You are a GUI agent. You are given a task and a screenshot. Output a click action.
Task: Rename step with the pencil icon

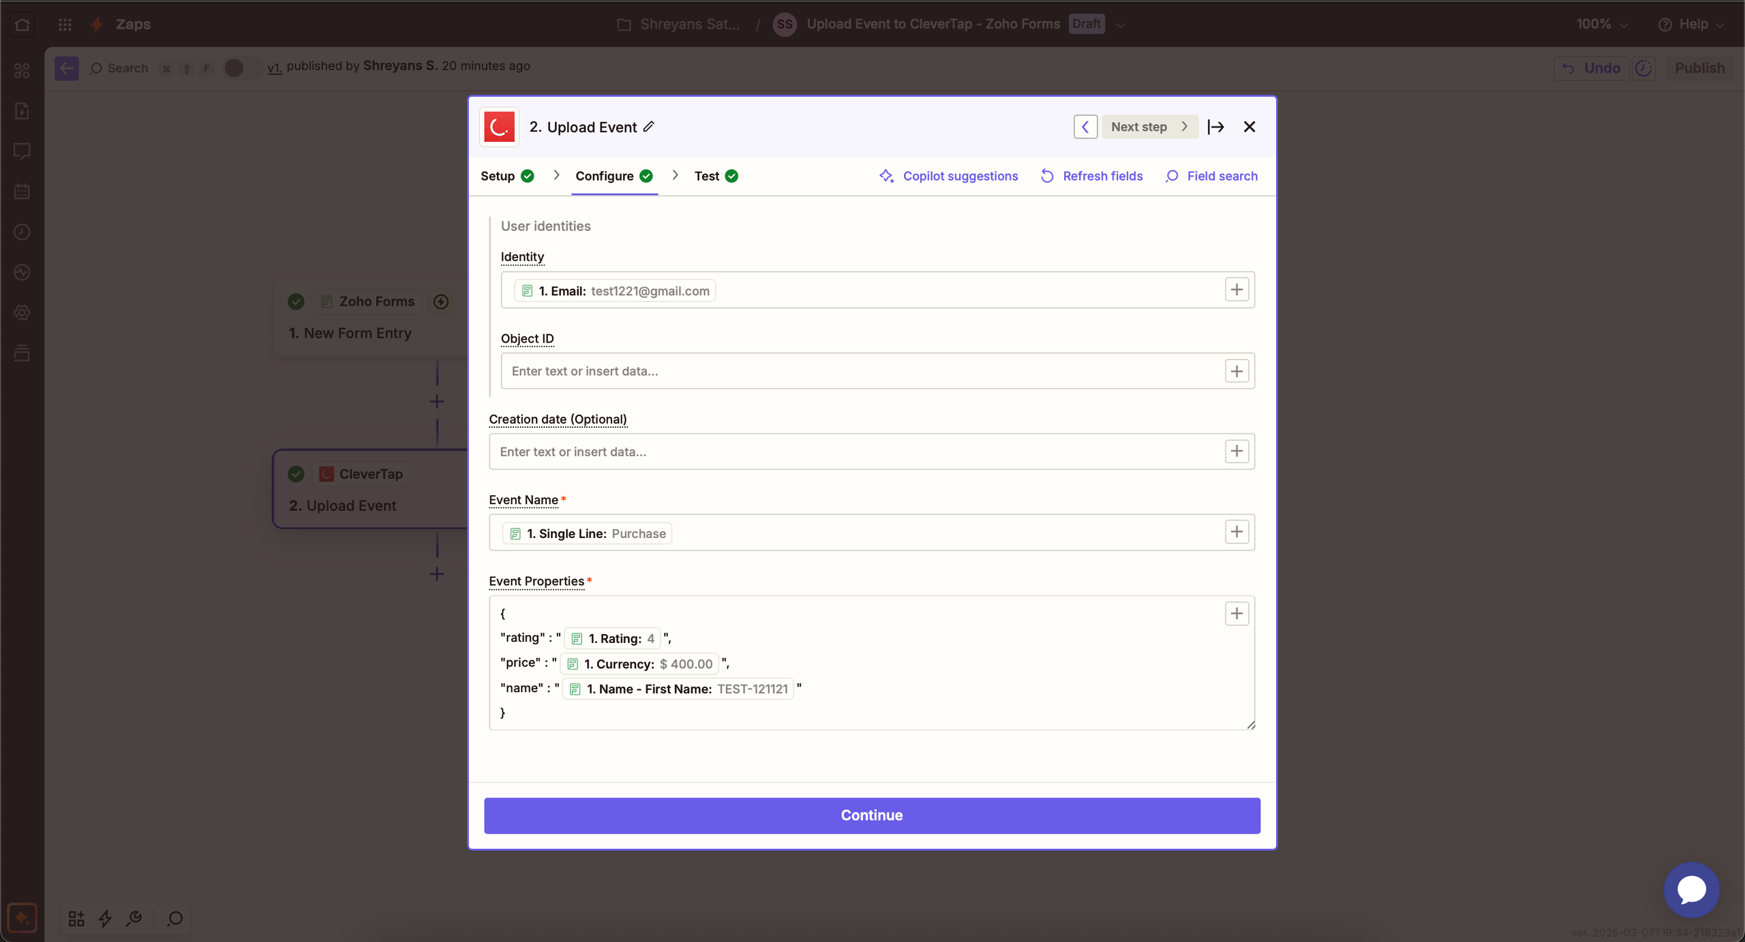pos(649,127)
